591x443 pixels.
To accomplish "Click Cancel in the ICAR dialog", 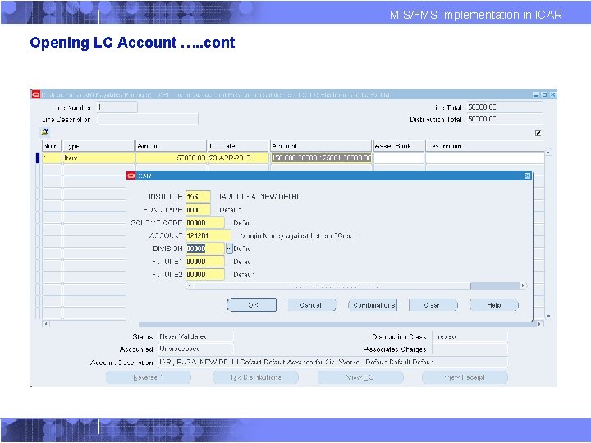I will coord(311,304).
